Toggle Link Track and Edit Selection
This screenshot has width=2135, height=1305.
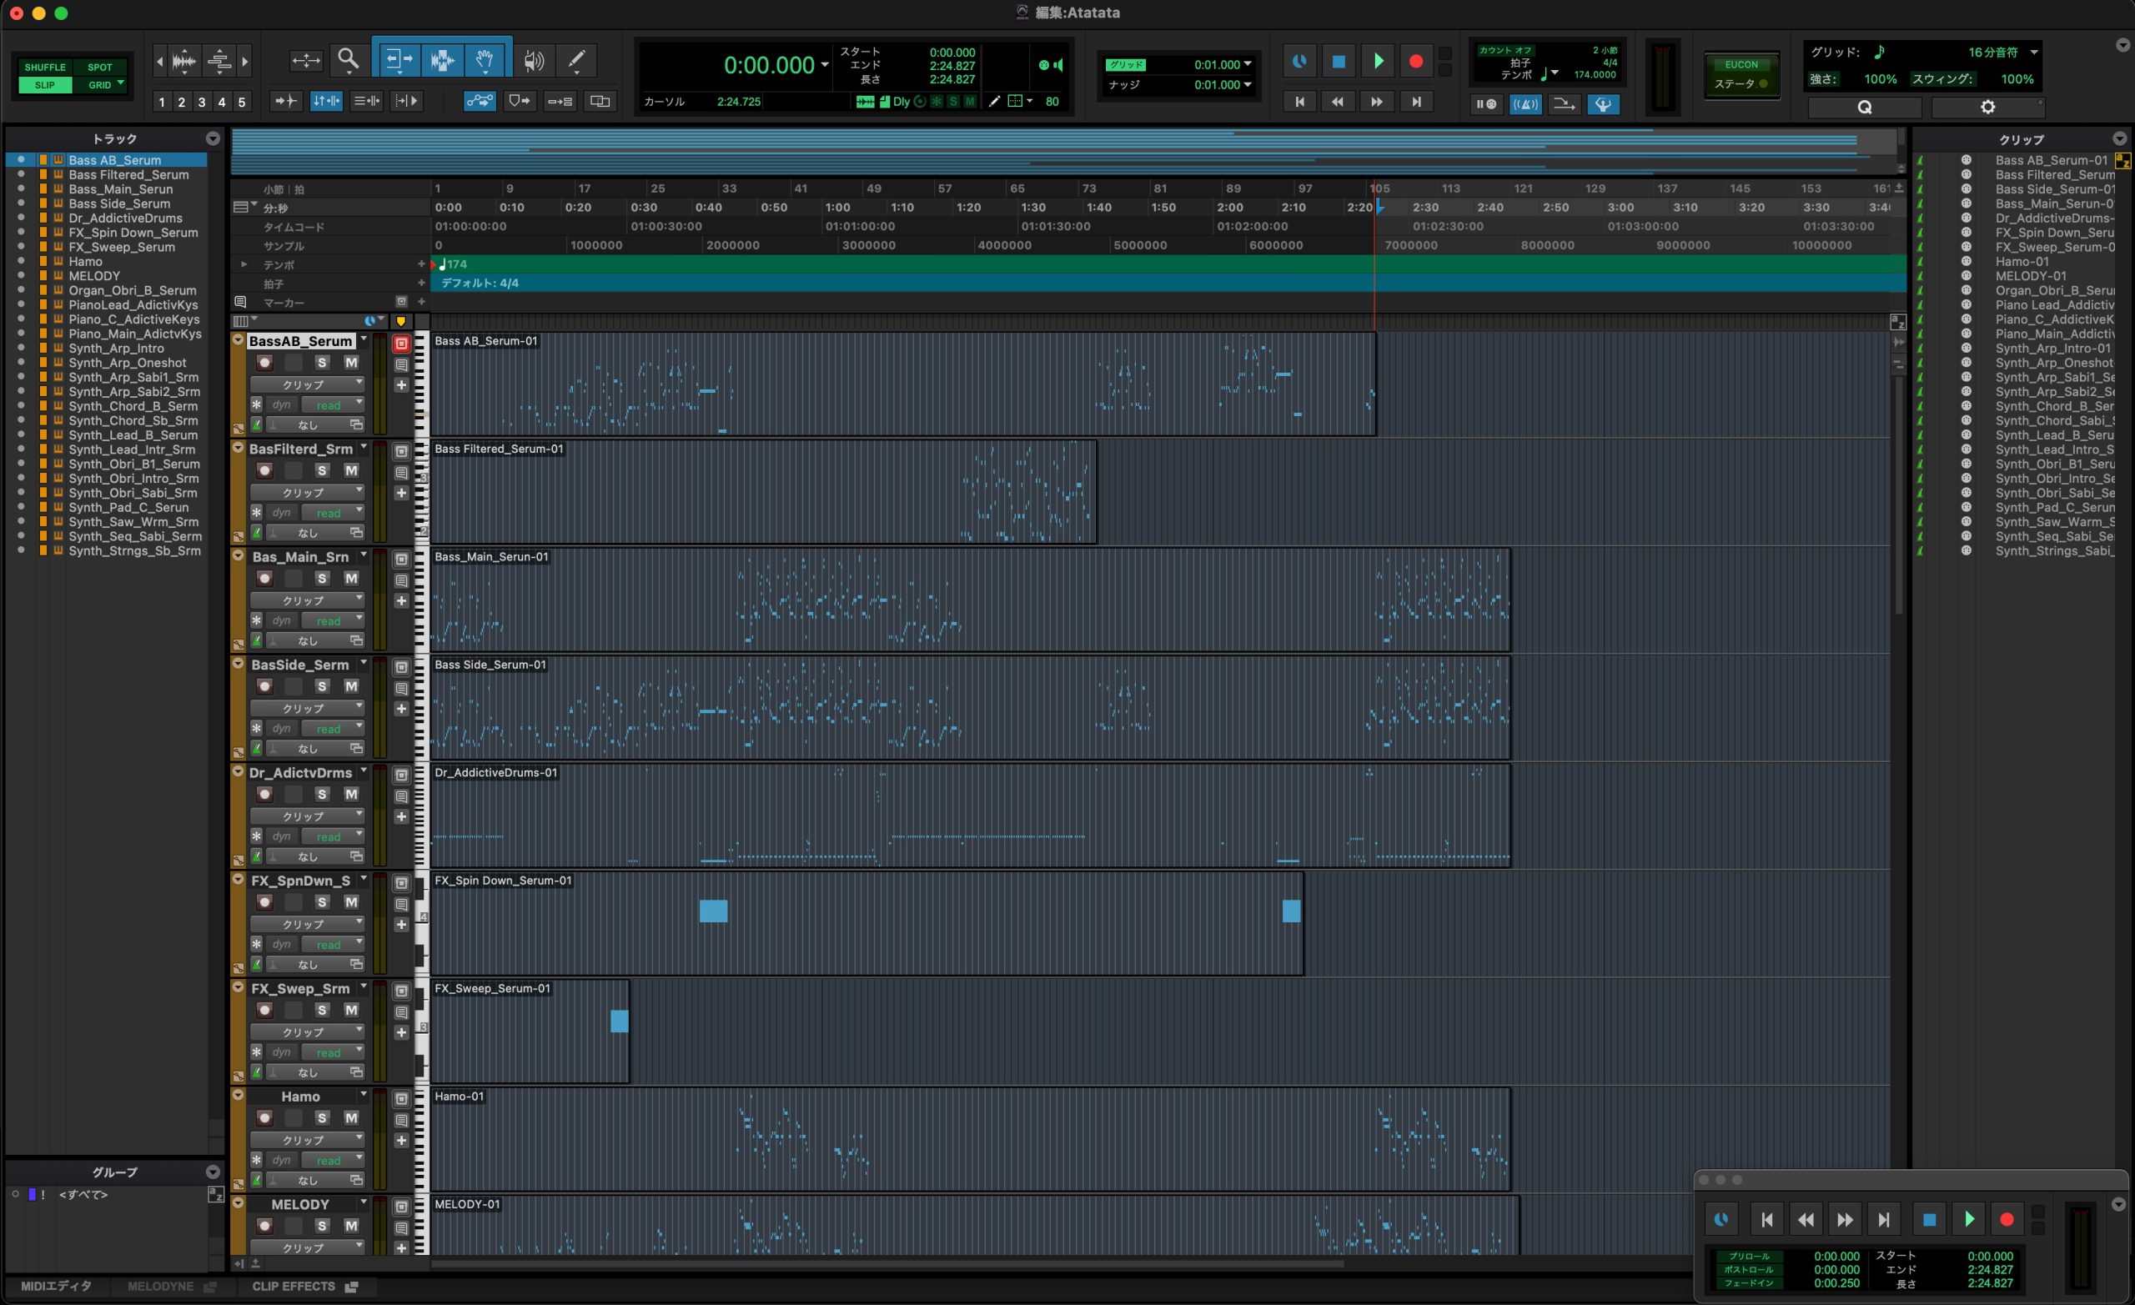pyautogui.click(x=366, y=102)
